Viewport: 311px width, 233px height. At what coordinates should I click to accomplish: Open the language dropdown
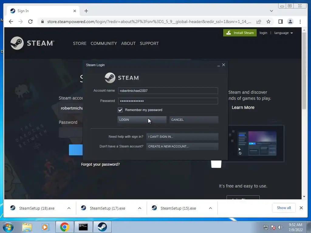click(283, 33)
